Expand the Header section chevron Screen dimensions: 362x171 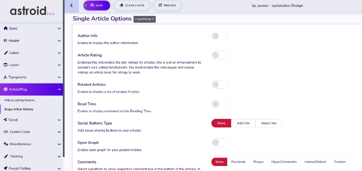click(x=59, y=41)
